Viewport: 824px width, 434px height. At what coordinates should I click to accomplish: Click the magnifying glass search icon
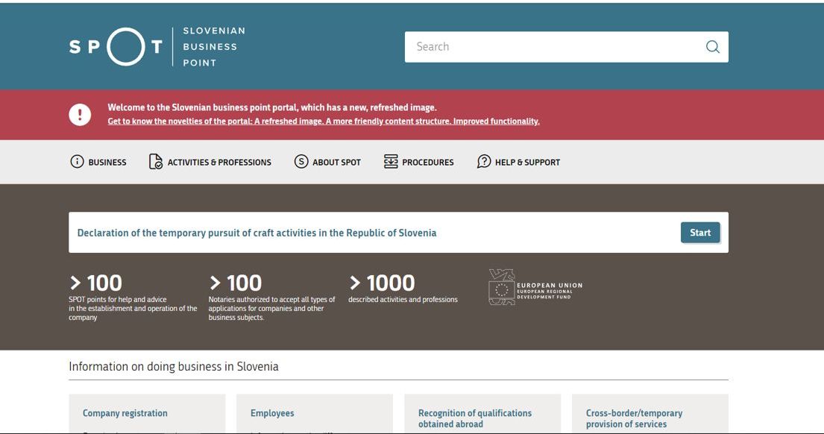712,47
